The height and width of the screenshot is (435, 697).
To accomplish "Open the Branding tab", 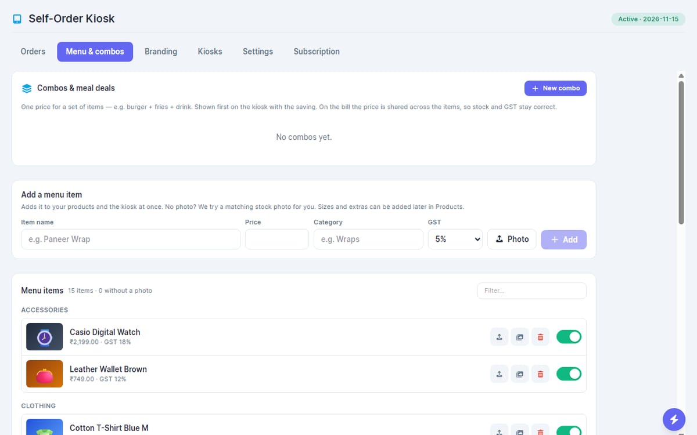I will (x=161, y=52).
